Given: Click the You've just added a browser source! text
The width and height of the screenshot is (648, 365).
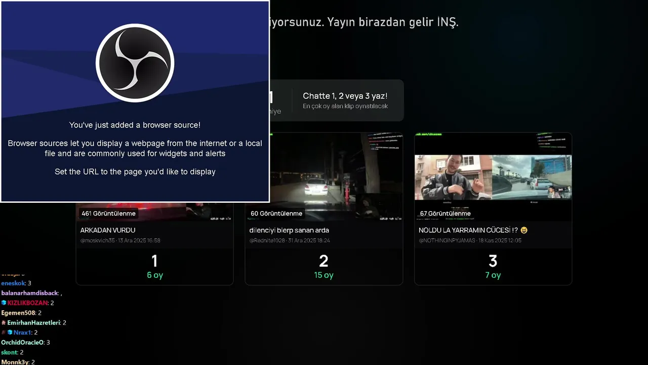Looking at the screenshot, I should click(135, 125).
